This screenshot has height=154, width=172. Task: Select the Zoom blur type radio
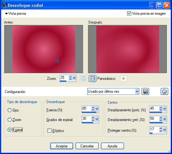[9, 120]
